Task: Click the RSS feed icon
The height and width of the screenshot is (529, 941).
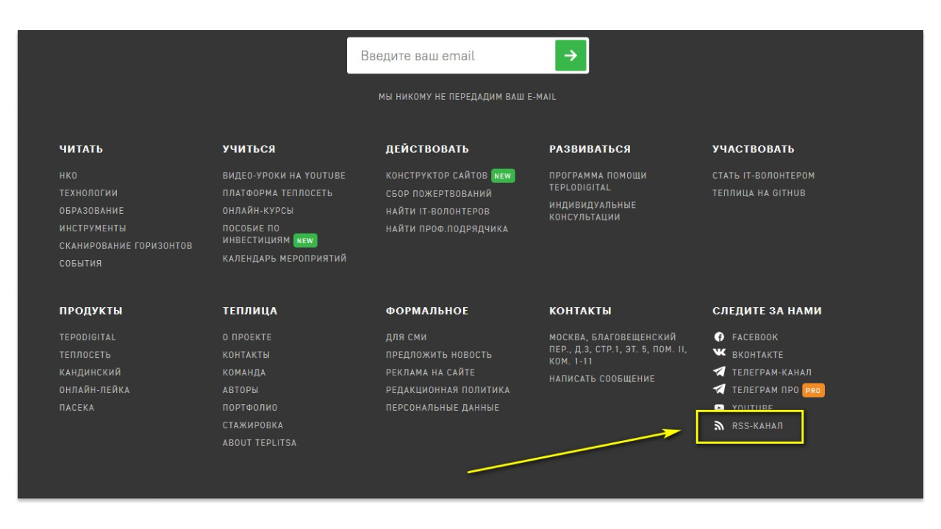Action: 719,426
